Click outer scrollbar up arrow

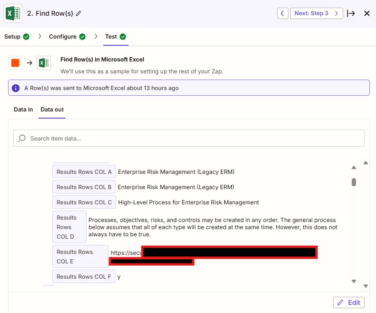pyautogui.click(x=366, y=163)
